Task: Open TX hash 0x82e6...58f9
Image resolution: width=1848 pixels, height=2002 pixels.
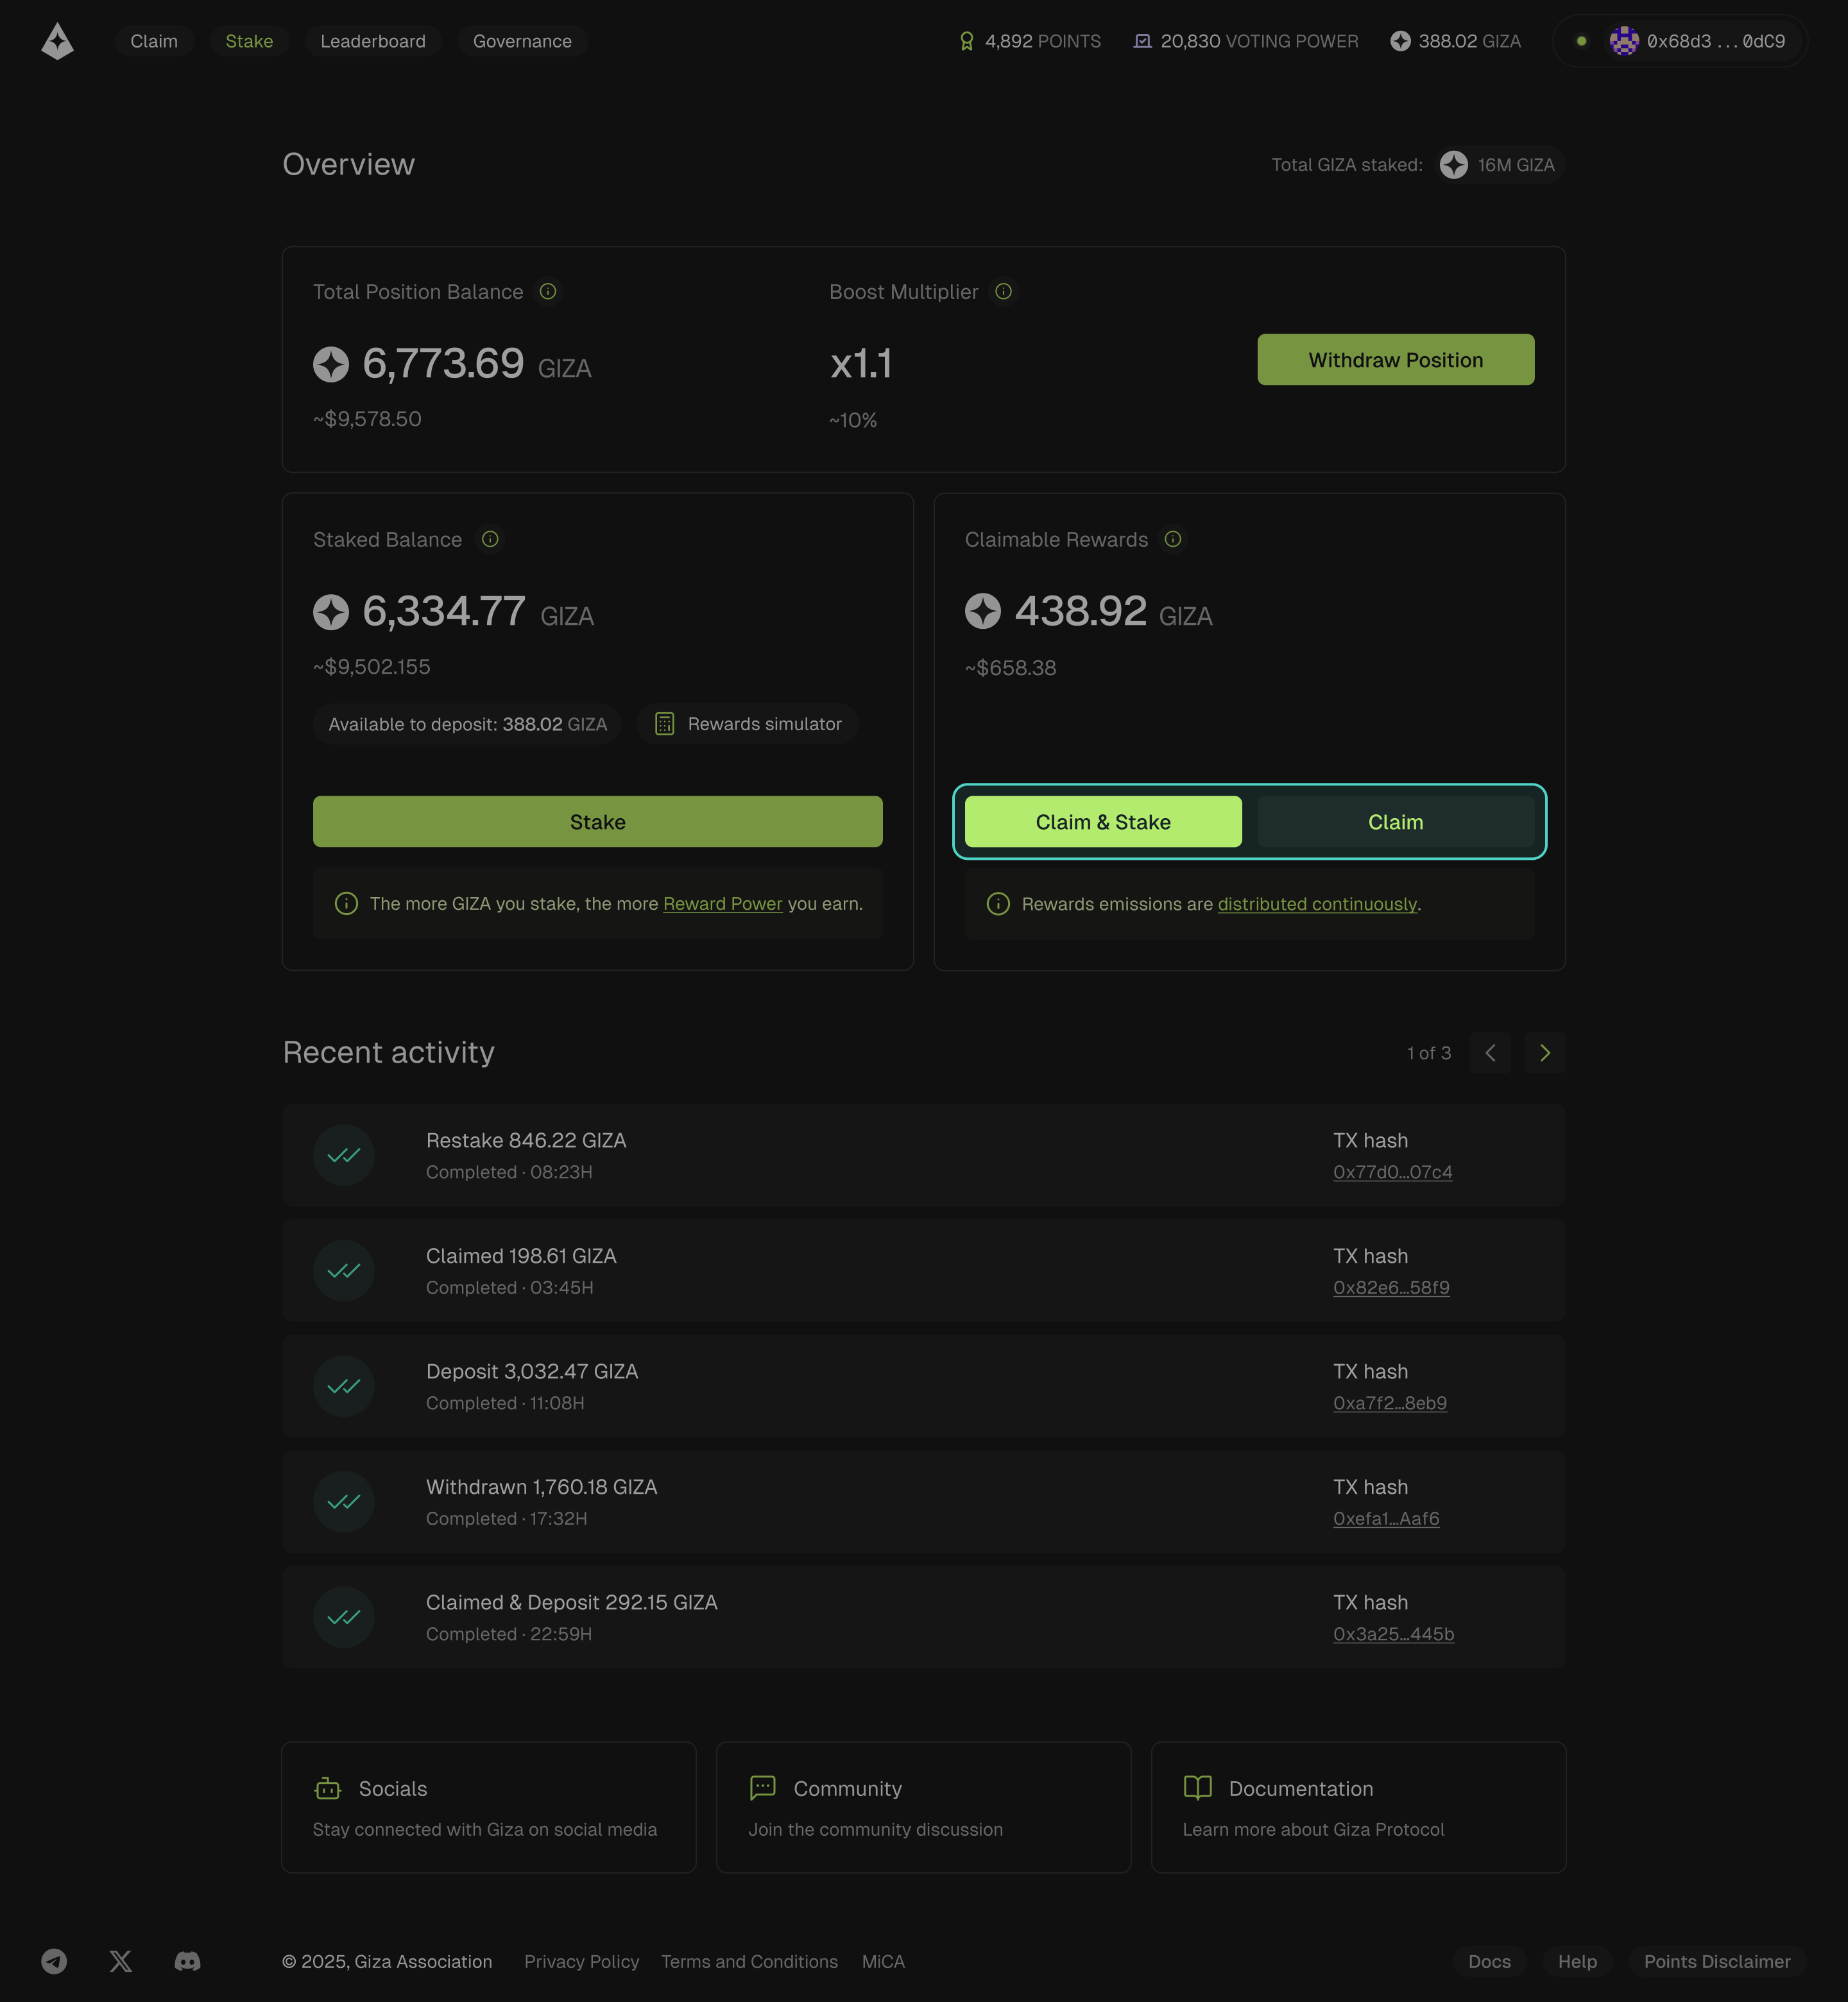Action: [1391, 1288]
